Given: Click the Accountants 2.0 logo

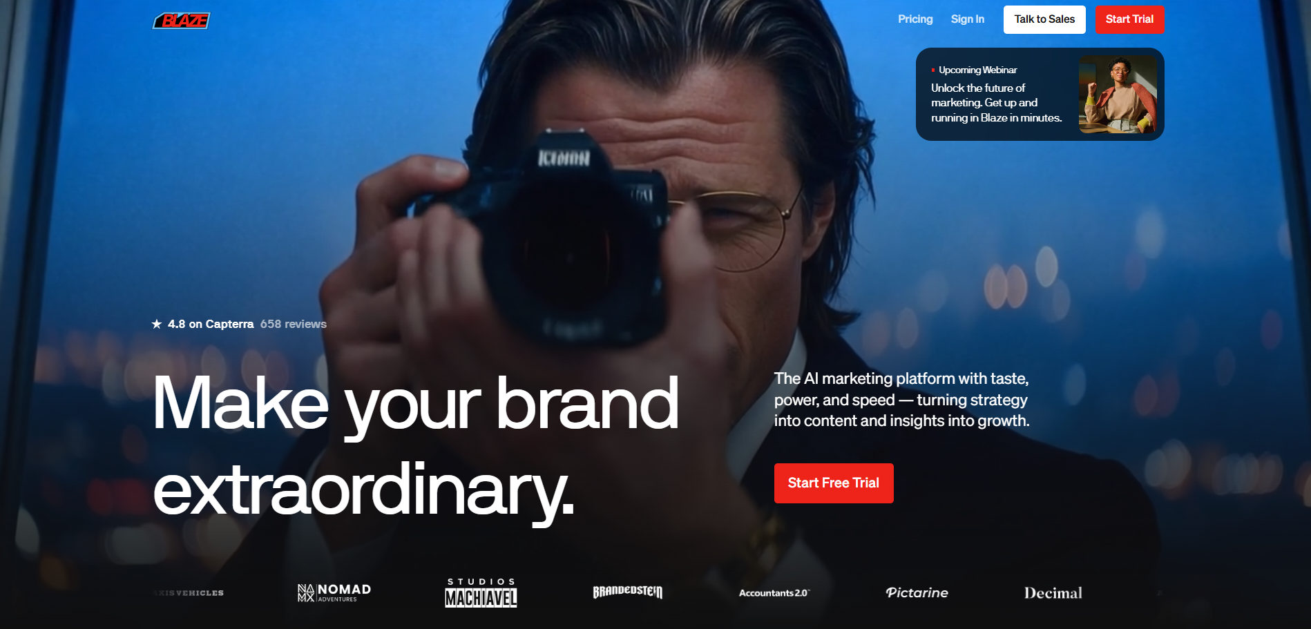Looking at the screenshot, I should click(x=774, y=593).
